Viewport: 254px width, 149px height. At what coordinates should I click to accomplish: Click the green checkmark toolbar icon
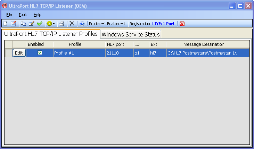pos(39,24)
